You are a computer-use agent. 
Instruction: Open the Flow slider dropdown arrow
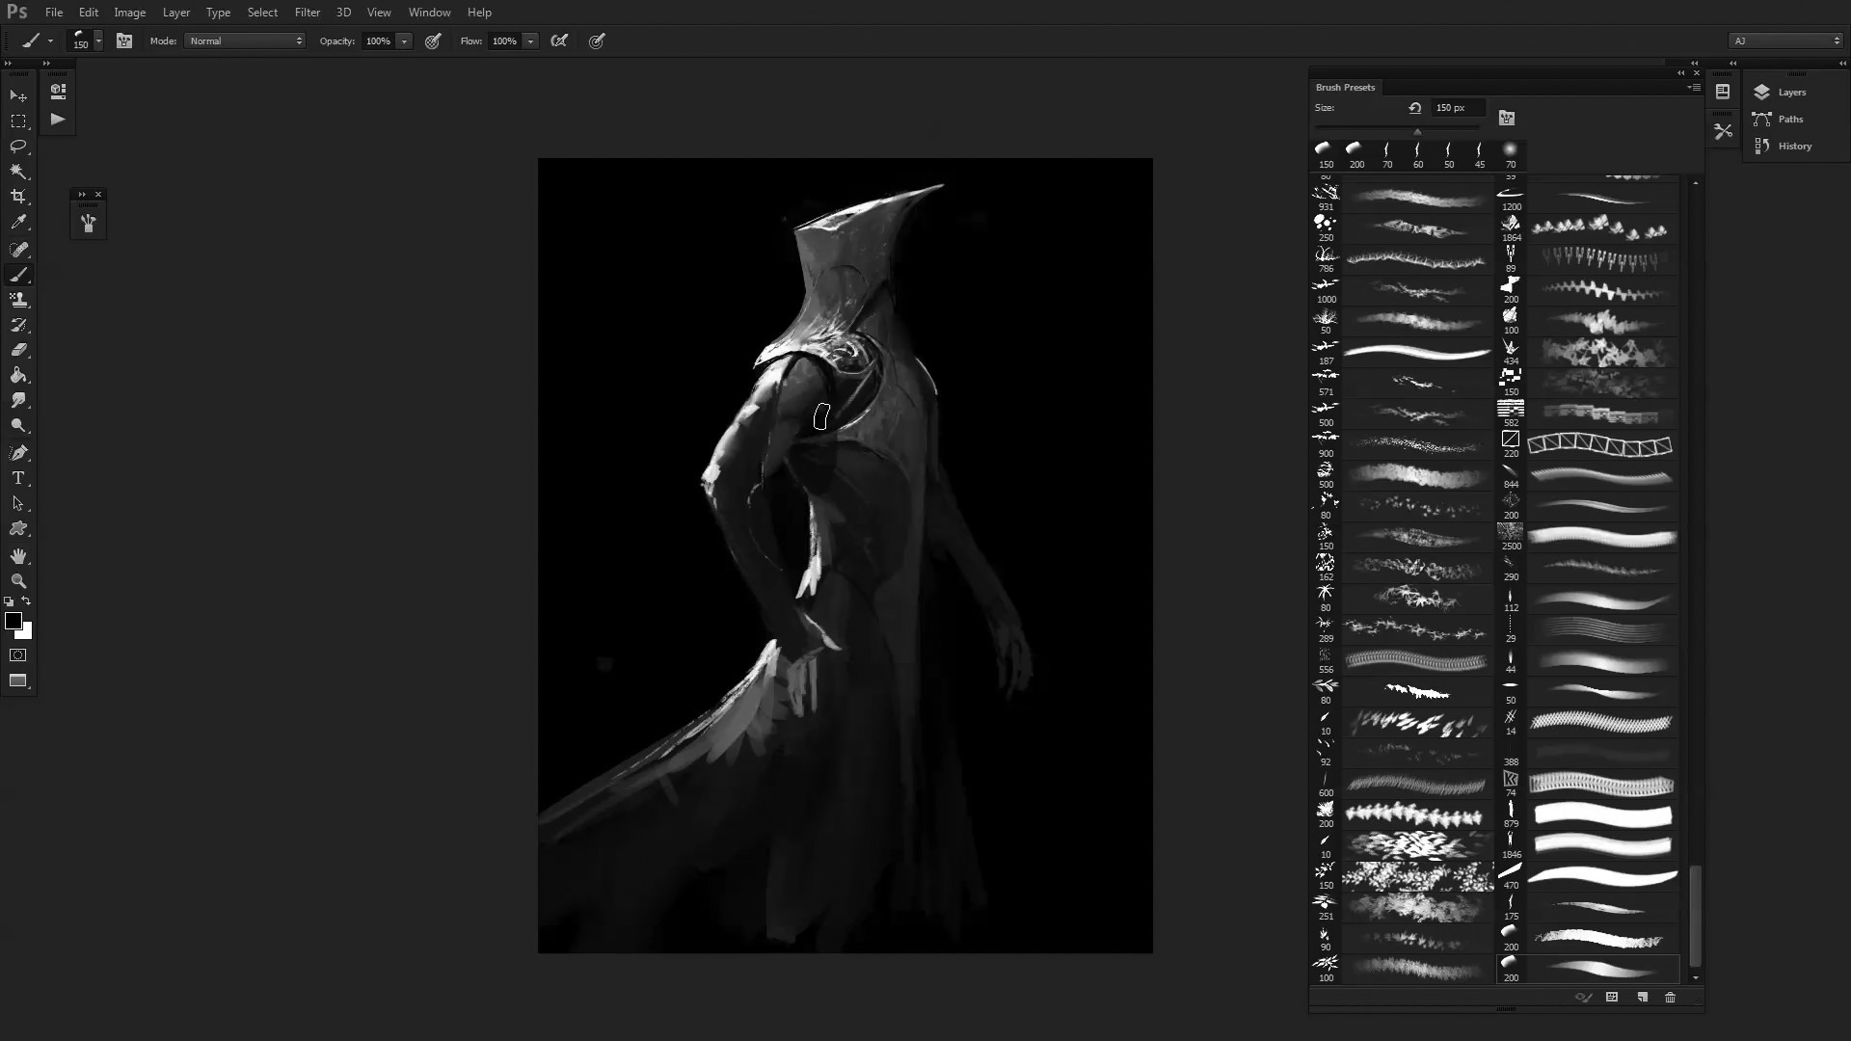530,41
